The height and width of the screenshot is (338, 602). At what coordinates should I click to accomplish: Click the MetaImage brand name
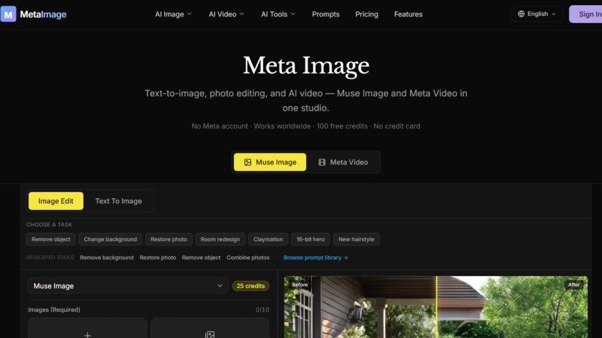click(x=43, y=15)
